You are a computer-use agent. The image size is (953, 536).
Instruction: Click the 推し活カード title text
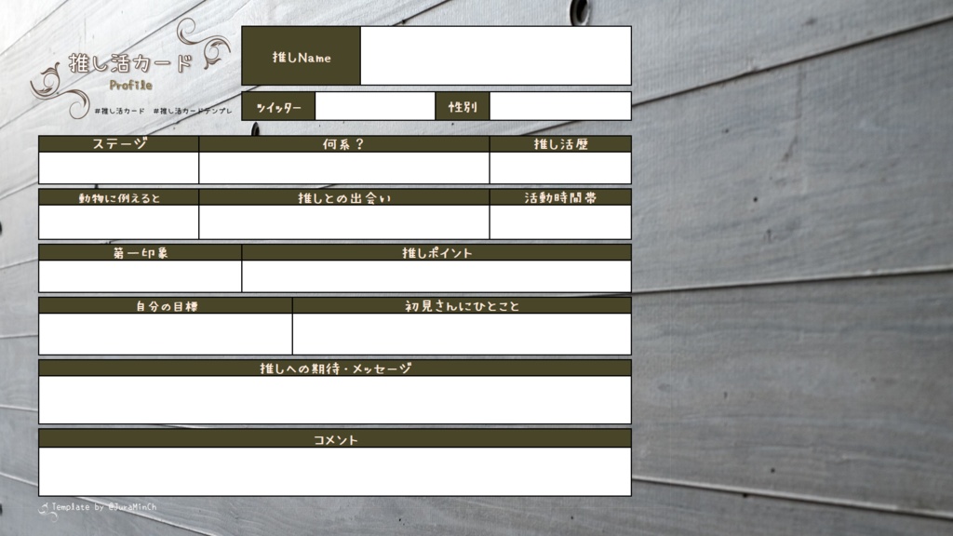pos(130,63)
